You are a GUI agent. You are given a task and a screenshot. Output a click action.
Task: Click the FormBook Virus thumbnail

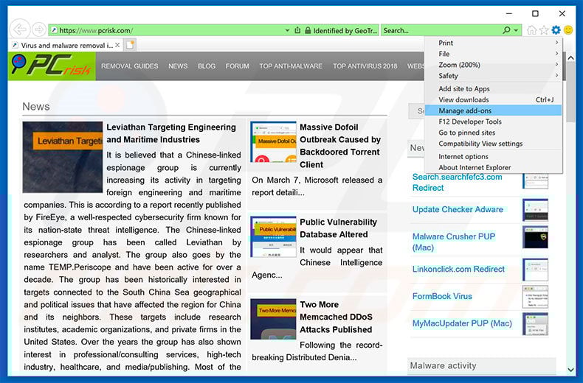(536, 297)
